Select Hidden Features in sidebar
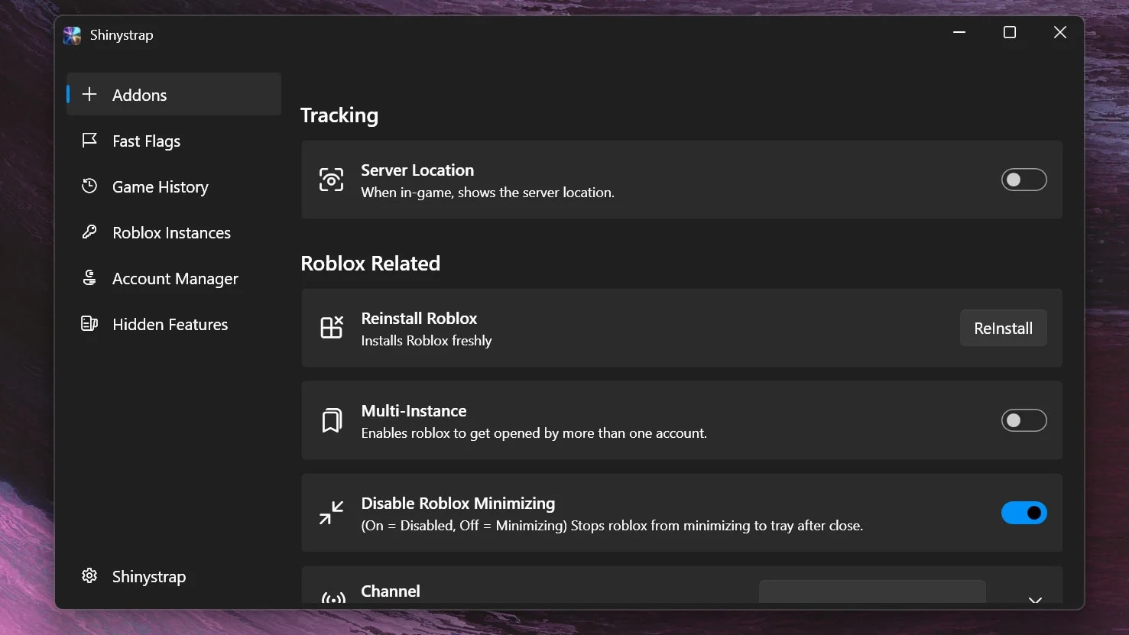Screen dimensions: 1129x635 point(174,324)
